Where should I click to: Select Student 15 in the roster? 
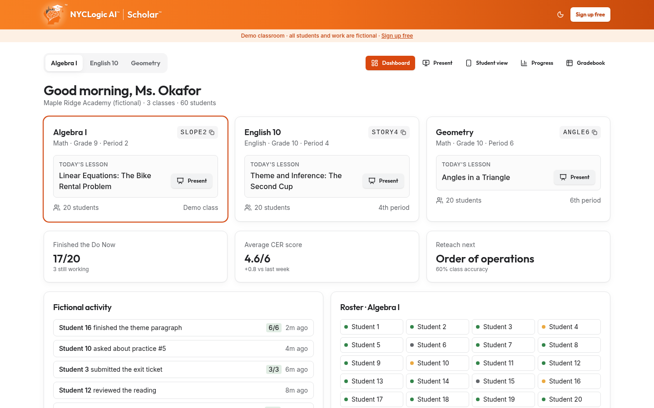(503, 381)
